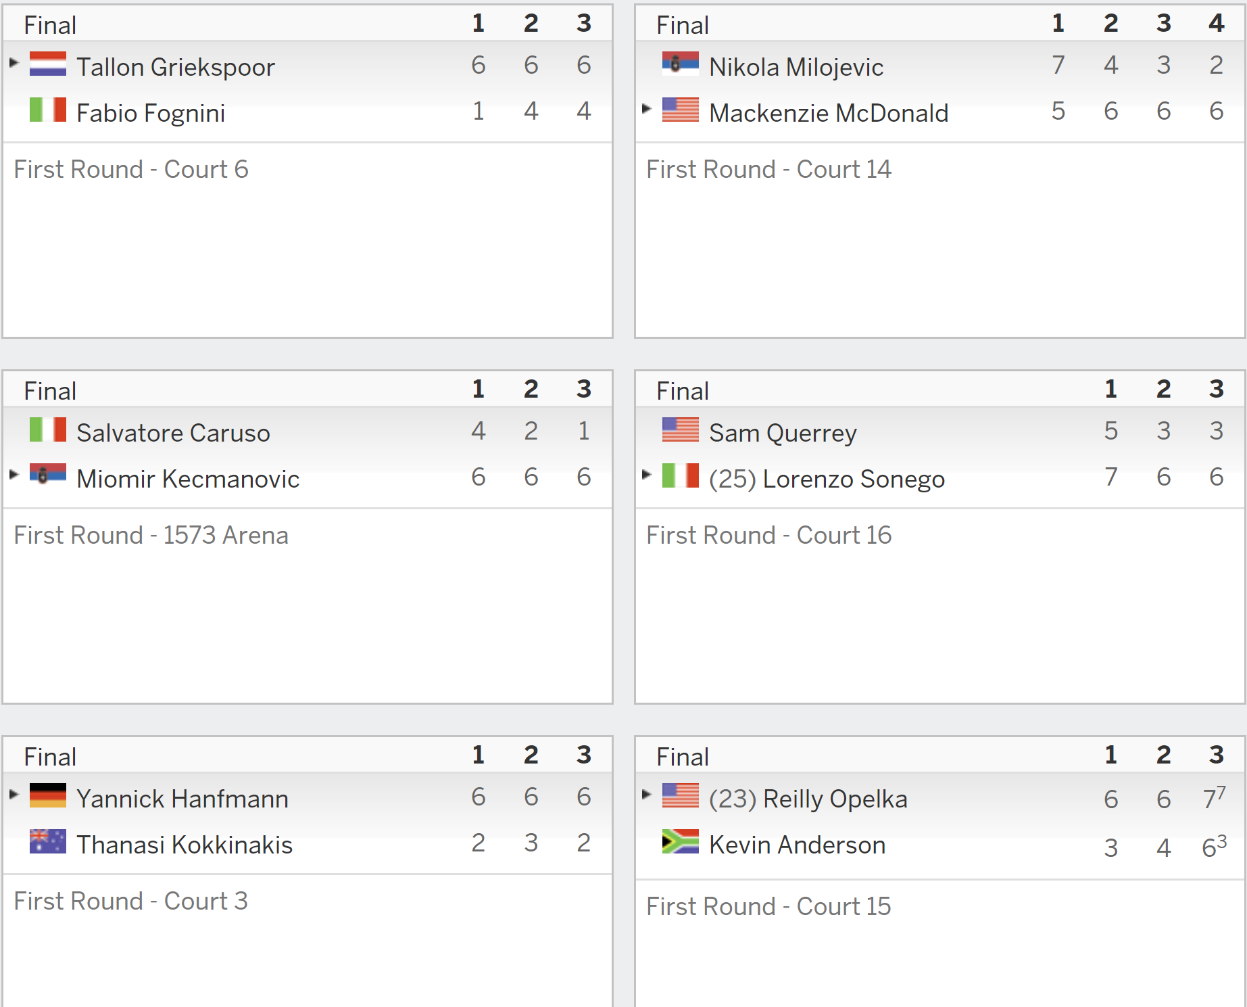Open Salvatore Caruso's player name

pyautogui.click(x=173, y=433)
